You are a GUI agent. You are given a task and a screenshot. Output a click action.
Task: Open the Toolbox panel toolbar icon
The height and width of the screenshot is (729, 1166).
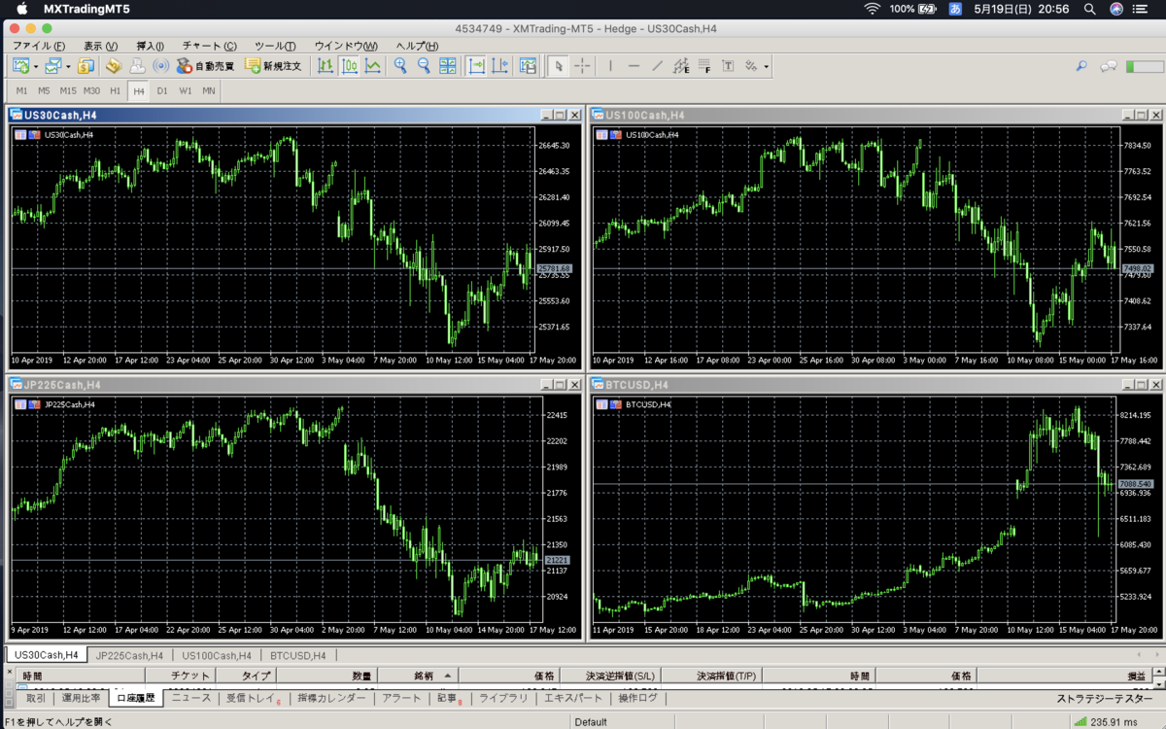coord(137,66)
